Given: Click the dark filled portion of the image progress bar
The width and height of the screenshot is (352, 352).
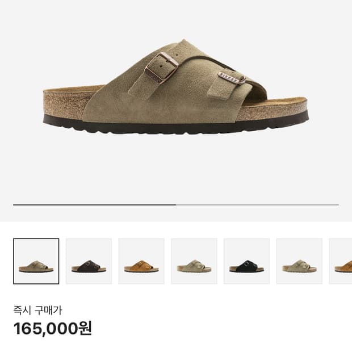Looking at the screenshot, I should tap(94, 205).
